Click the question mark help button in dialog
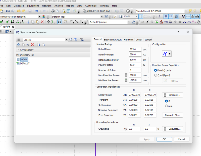201x156 pixels. (178, 32)
